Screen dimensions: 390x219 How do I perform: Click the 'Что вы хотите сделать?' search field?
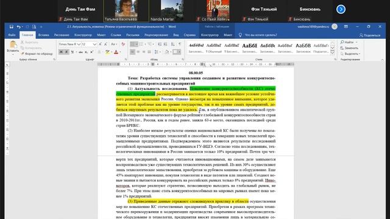(261, 35)
